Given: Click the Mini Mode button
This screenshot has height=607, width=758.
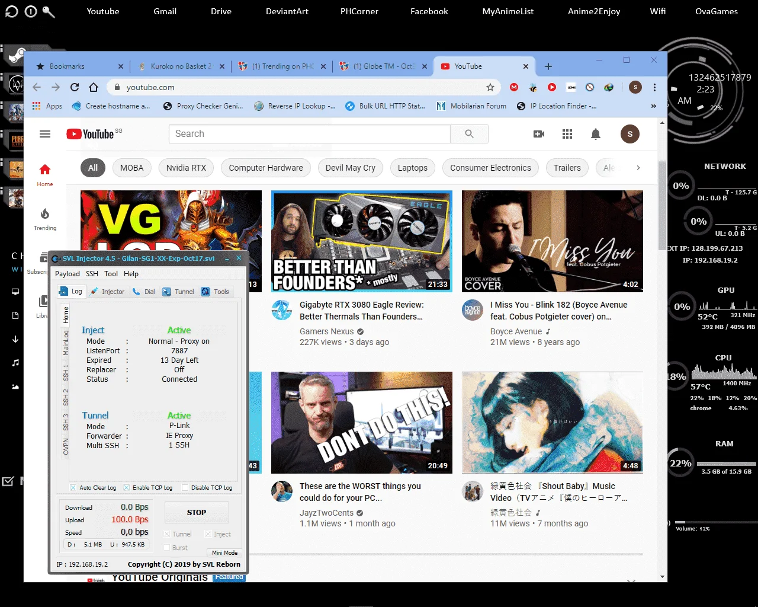Looking at the screenshot, I should [224, 552].
